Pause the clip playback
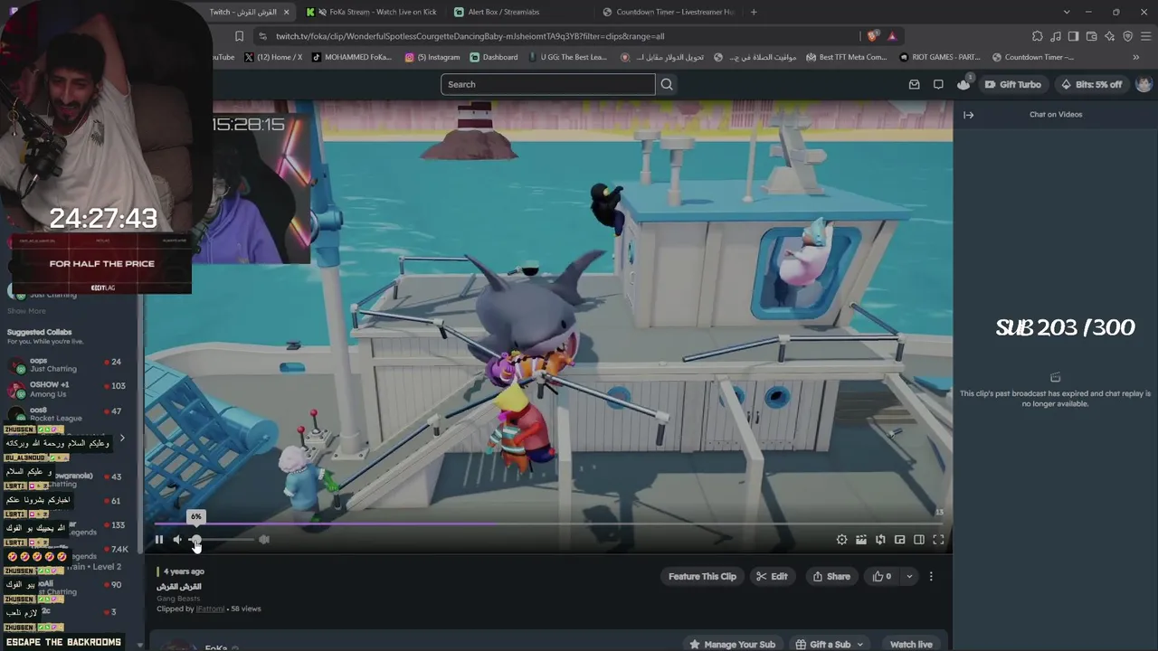 click(x=158, y=540)
